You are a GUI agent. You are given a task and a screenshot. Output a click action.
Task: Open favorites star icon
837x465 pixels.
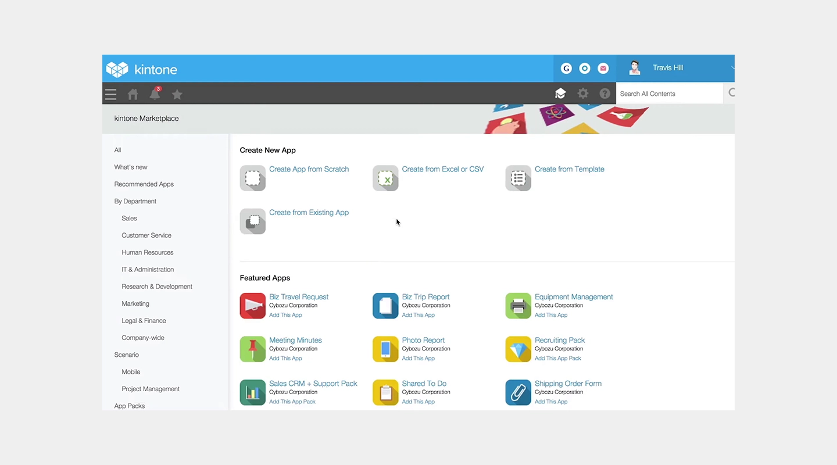click(x=177, y=94)
